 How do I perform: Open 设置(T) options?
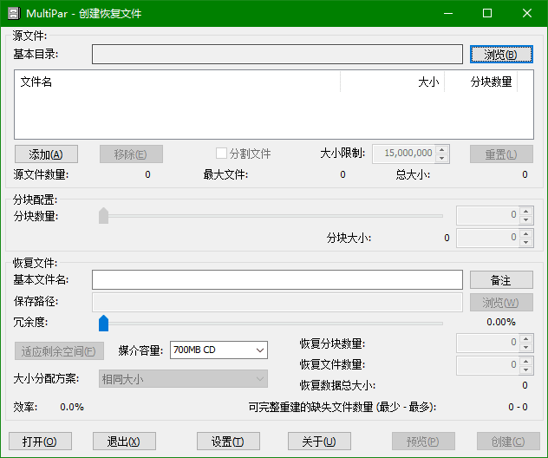pyautogui.click(x=228, y=441)
